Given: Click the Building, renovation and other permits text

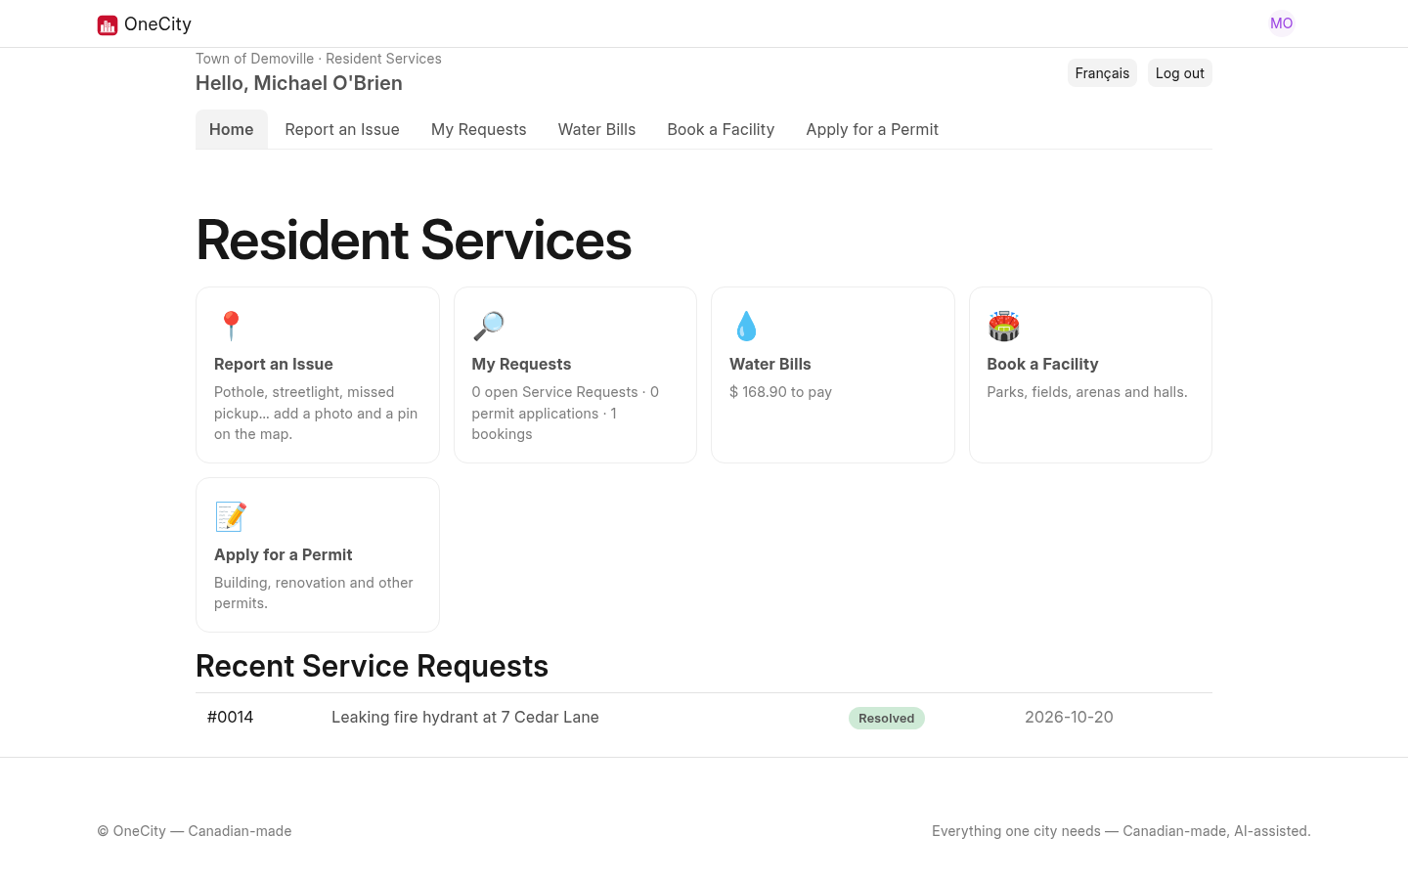Looking at the screenshot, I should (314, 593).
